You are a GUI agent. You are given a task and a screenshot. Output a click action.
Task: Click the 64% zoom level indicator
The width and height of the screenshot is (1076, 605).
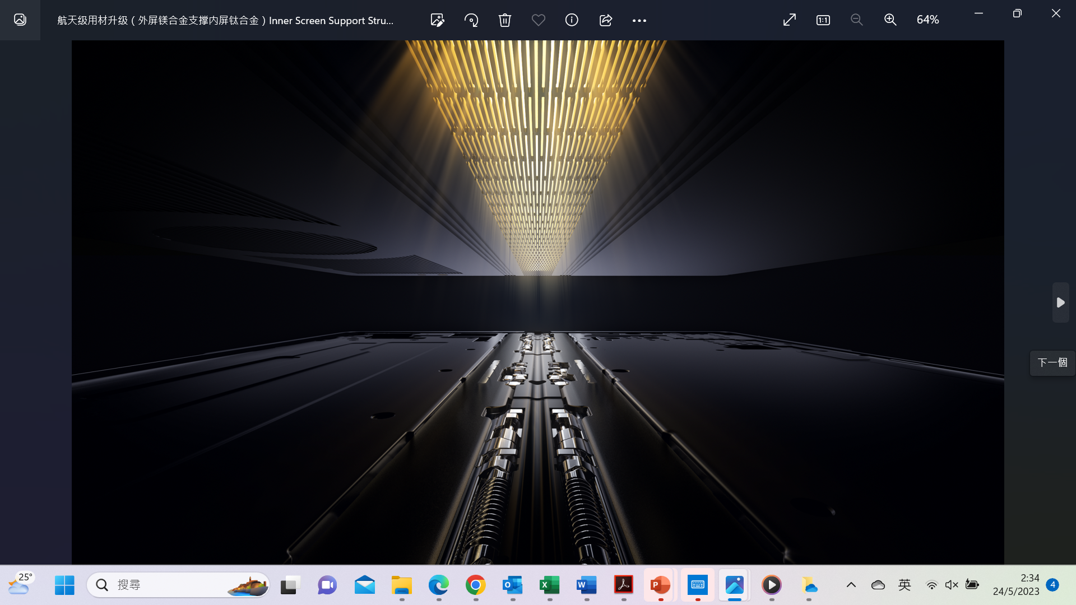(927, 20)
